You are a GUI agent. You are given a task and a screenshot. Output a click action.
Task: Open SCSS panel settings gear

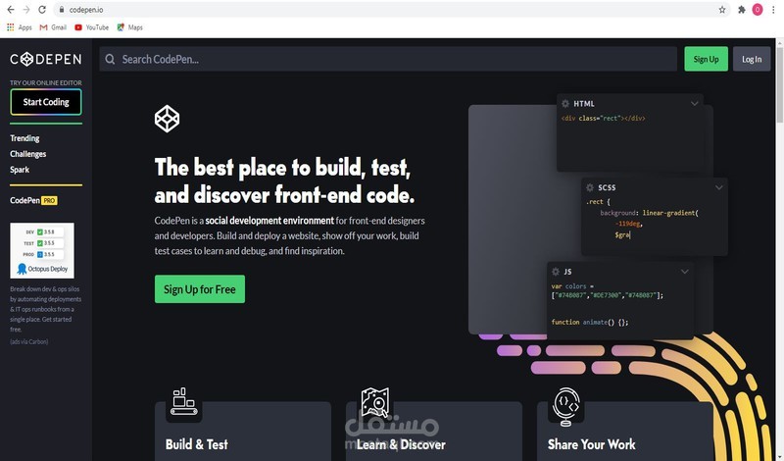[x=590, y=187]
